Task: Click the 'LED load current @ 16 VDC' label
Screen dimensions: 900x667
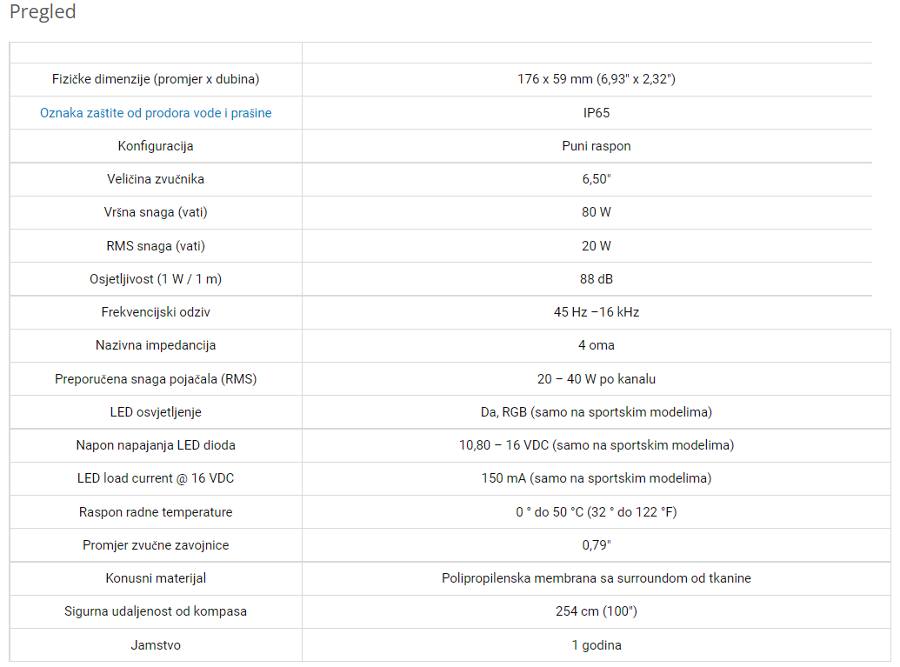Action: 156,478
